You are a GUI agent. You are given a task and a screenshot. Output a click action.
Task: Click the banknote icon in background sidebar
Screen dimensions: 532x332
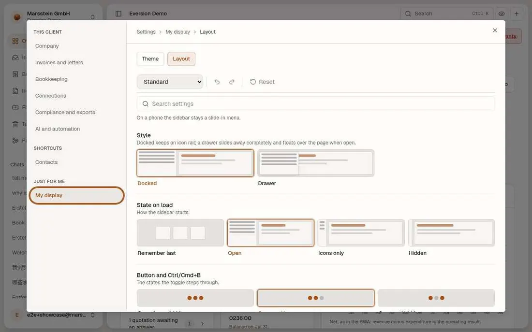coord(15,107)
